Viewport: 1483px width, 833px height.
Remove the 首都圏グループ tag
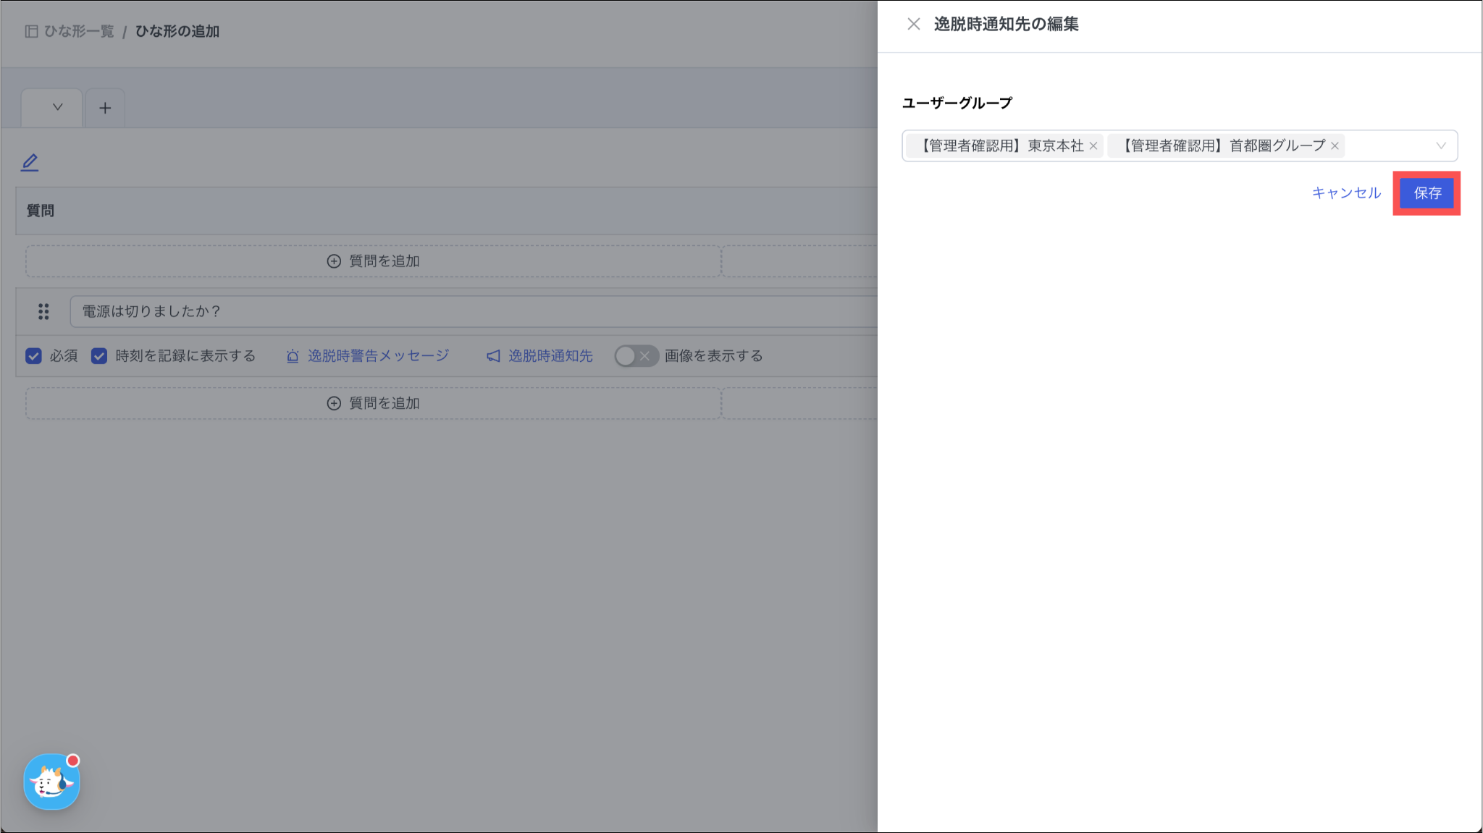tap(1335, 146)
